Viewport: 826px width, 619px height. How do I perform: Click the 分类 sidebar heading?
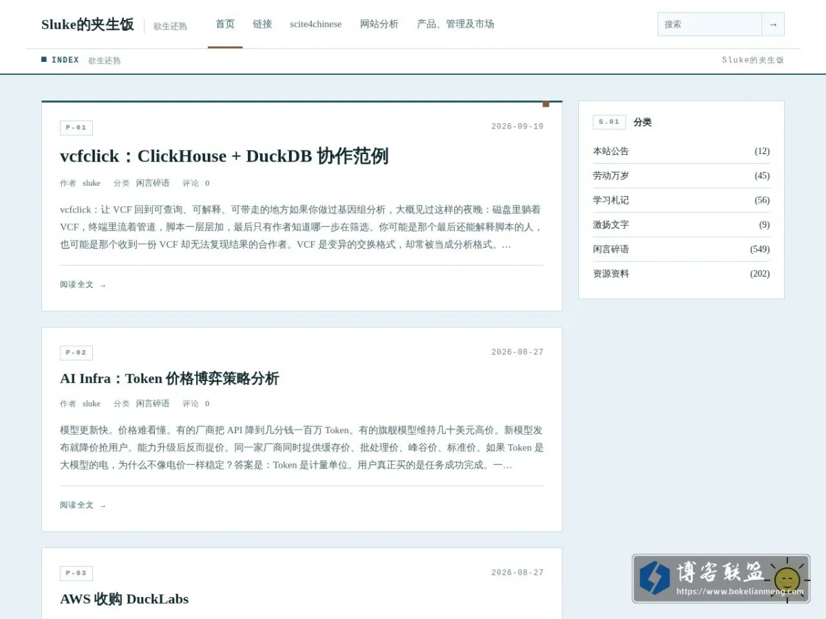click(x=643, y=122)
